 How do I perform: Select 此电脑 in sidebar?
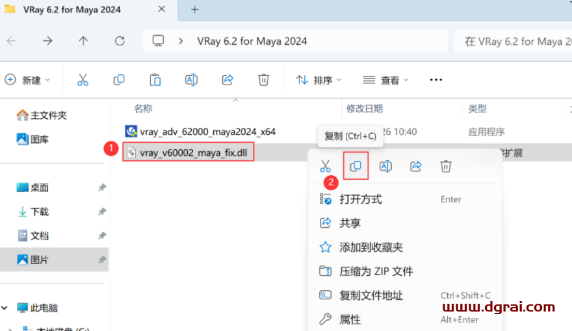click(37, 308)
